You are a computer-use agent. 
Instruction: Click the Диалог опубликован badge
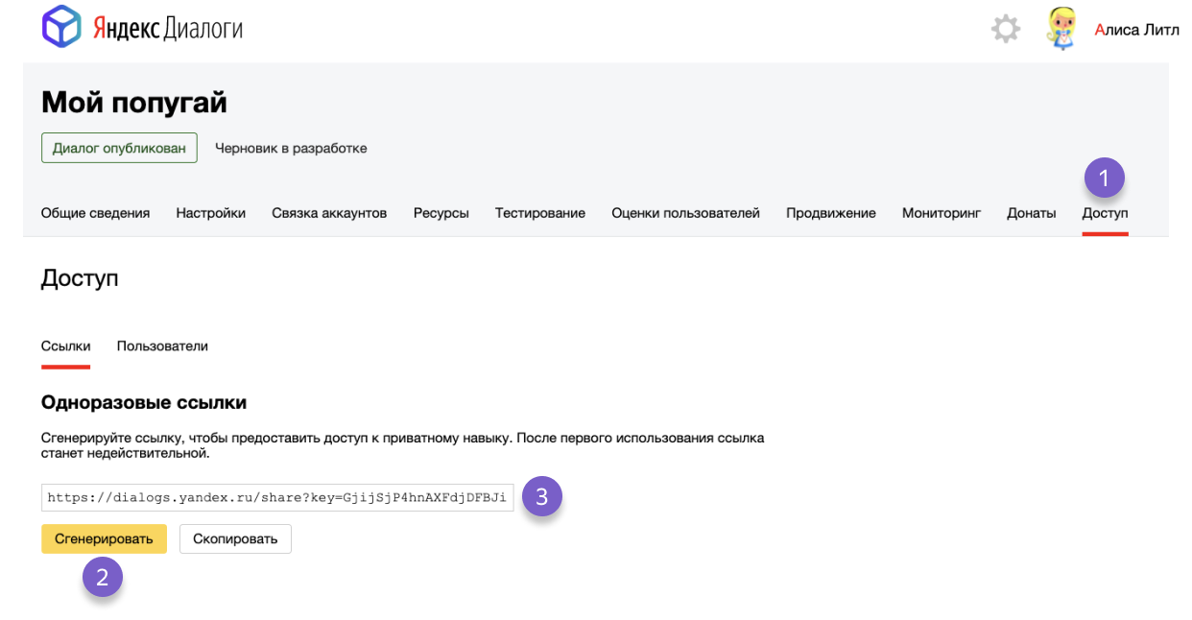pyautogui.click(x=119, y=148)
